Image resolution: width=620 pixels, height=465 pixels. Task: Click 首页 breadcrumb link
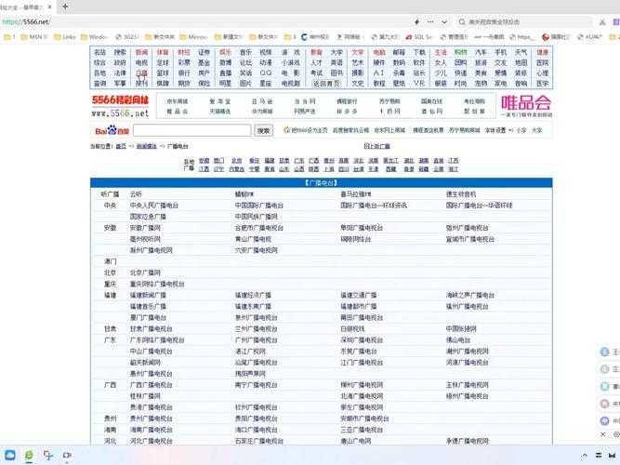tap(121, 146)
